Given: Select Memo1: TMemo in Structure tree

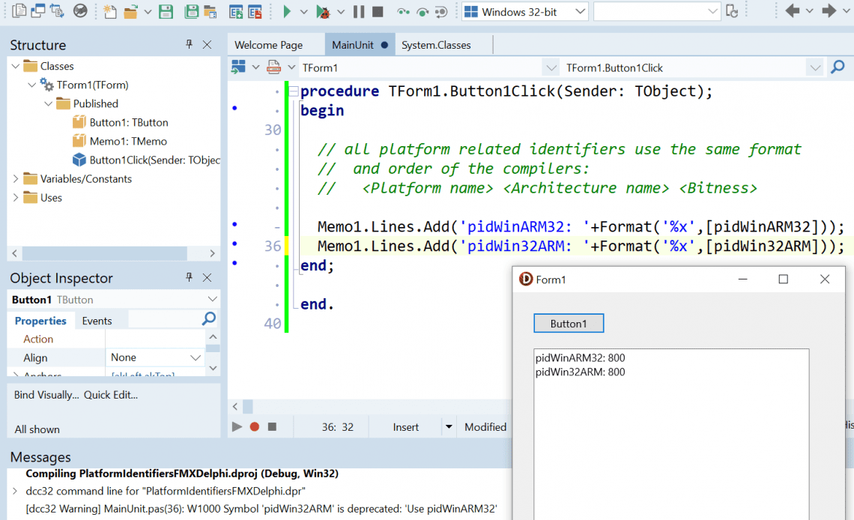Looking at the screenshot, I should click(x=128, y=141).
